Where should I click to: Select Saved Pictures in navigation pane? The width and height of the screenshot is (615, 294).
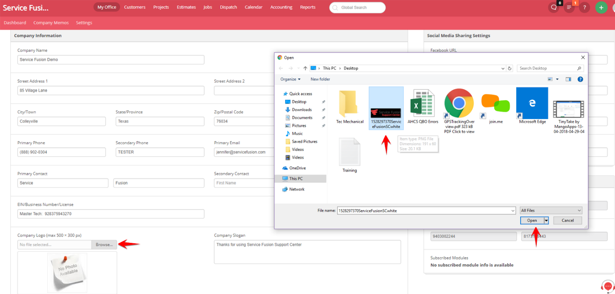coord(301,142)
